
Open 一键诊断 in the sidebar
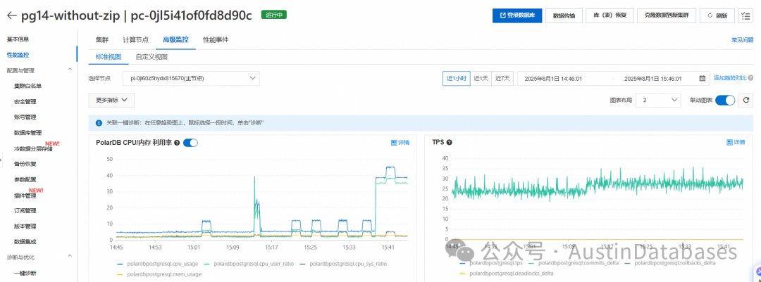tap(25, 273)
